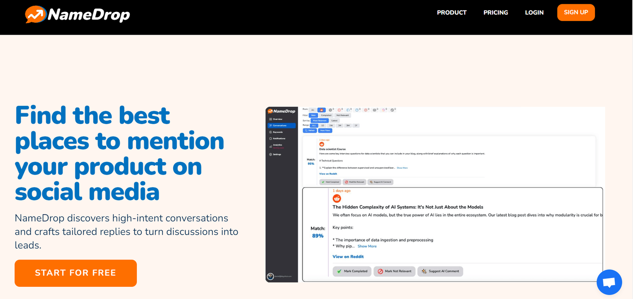Click the Reddit icon on the AI Systems post
The width and height of the screenshot is (633, 299).
coord(337,198)
